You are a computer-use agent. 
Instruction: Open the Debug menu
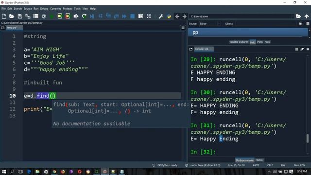tap(44, 9)
